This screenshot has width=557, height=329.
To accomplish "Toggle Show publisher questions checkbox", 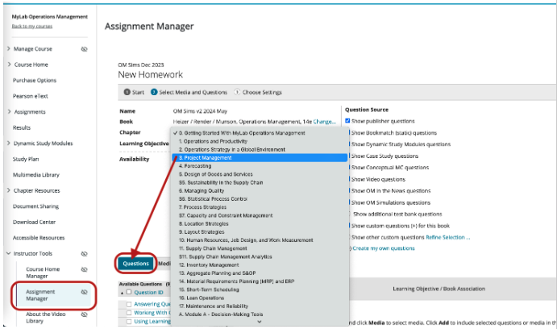I will [347, 121].
